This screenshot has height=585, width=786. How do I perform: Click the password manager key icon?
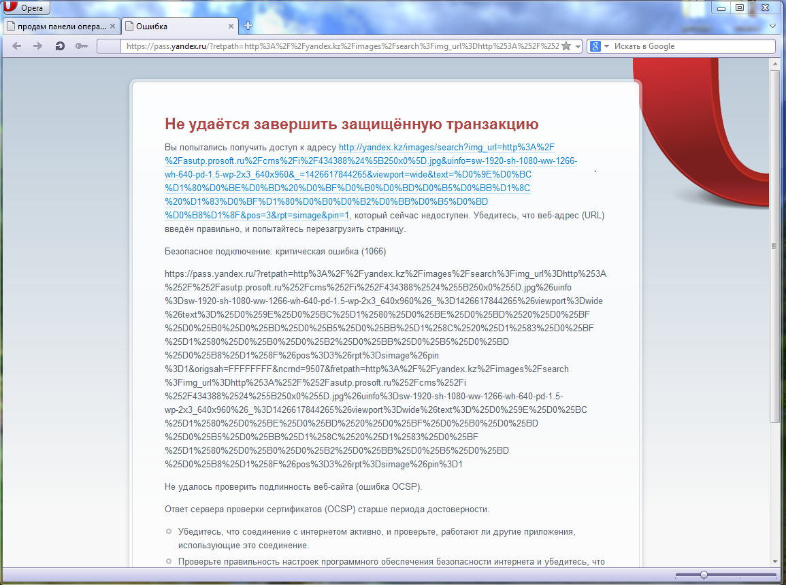point(81,46)
